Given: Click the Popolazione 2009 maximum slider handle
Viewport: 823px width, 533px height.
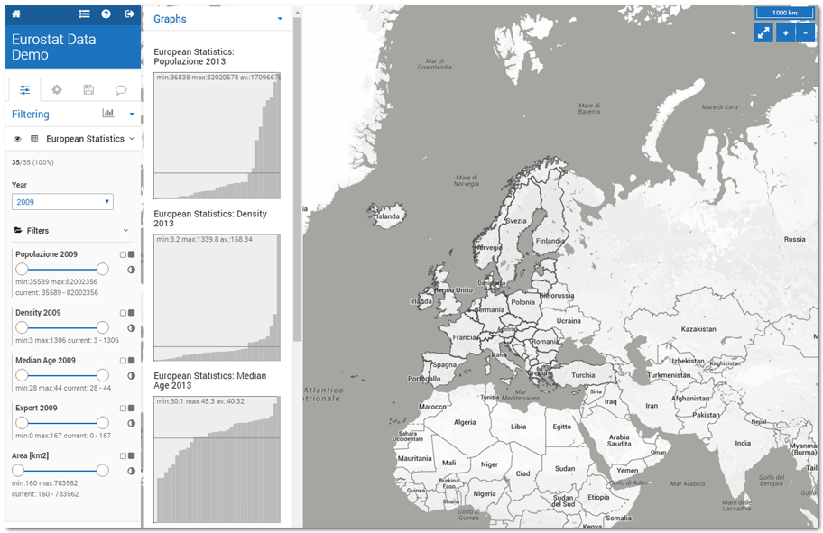Looking at the screenshot, I should (103, 269).
